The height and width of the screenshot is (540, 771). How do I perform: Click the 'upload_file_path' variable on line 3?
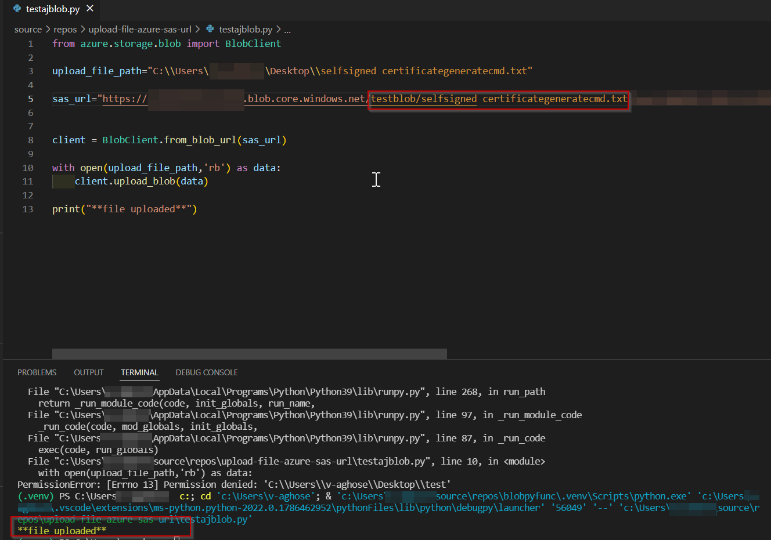point(97,71)
